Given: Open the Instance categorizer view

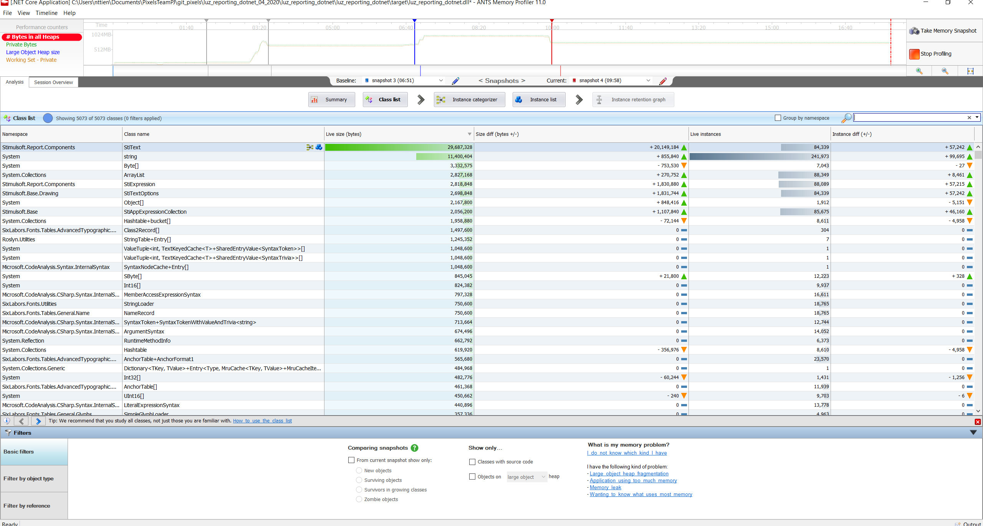Looking at the screenshot, I should 470,100.
